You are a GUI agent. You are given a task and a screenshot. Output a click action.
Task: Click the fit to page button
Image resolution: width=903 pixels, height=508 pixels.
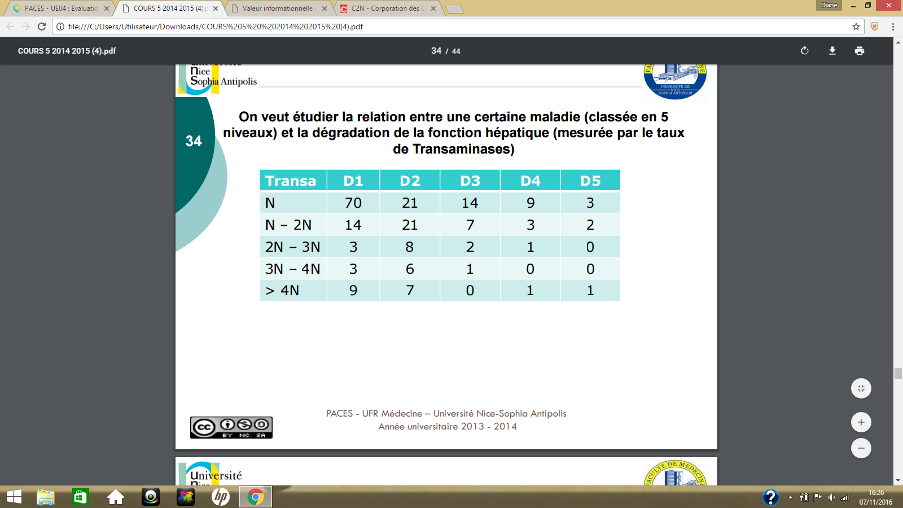coord(861,388)
